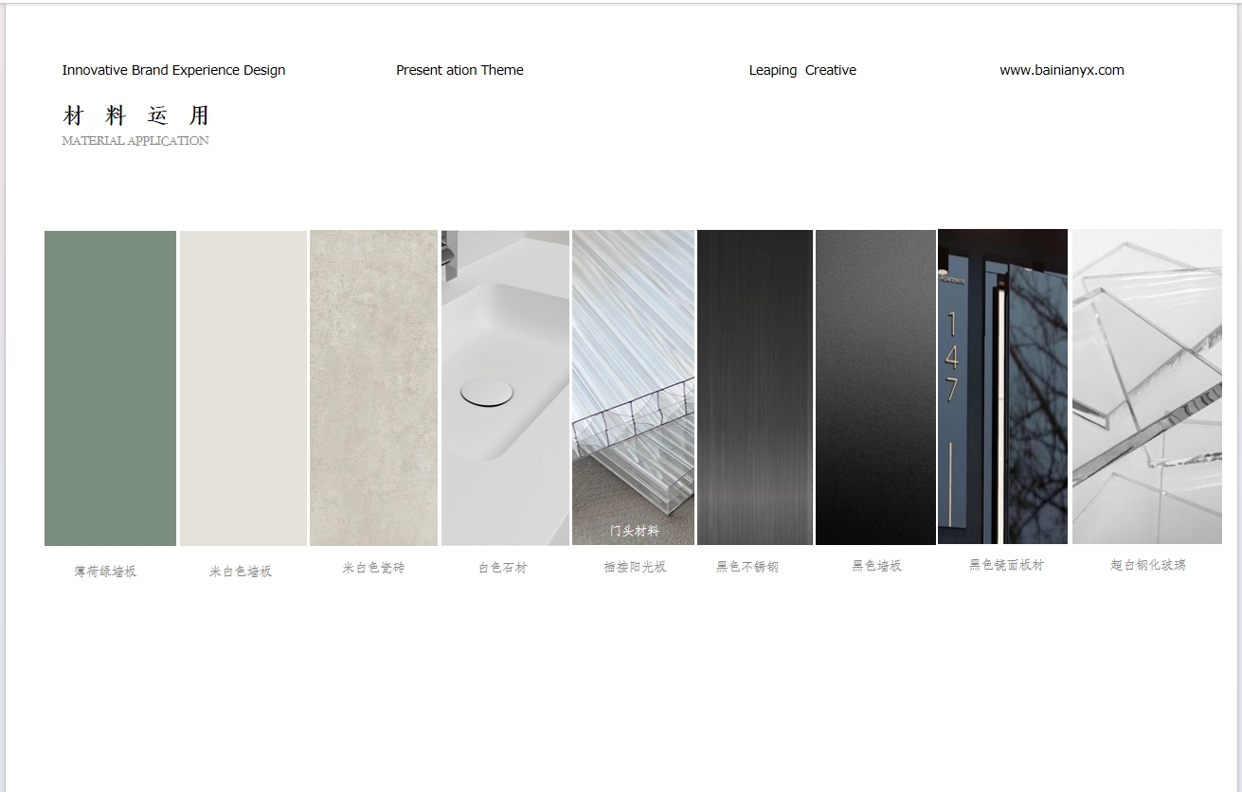Select the 材料运用 slide title
1242x792 pixels.
click(135, 115)
